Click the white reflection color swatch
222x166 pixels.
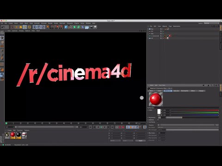159,112
